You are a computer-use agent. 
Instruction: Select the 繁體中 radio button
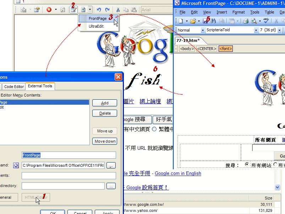coord(154,129)
